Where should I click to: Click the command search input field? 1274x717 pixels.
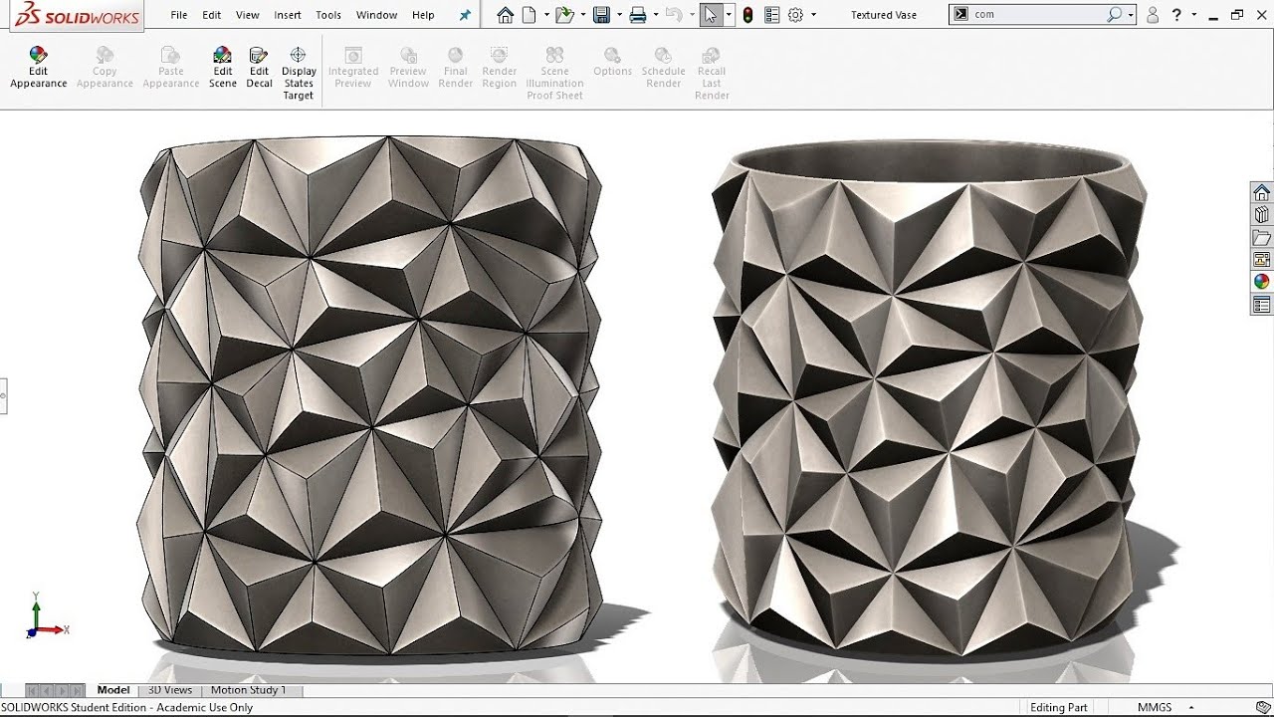[1037, 15]
